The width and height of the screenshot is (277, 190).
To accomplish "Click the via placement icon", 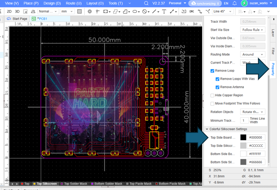I will [90, 12].
